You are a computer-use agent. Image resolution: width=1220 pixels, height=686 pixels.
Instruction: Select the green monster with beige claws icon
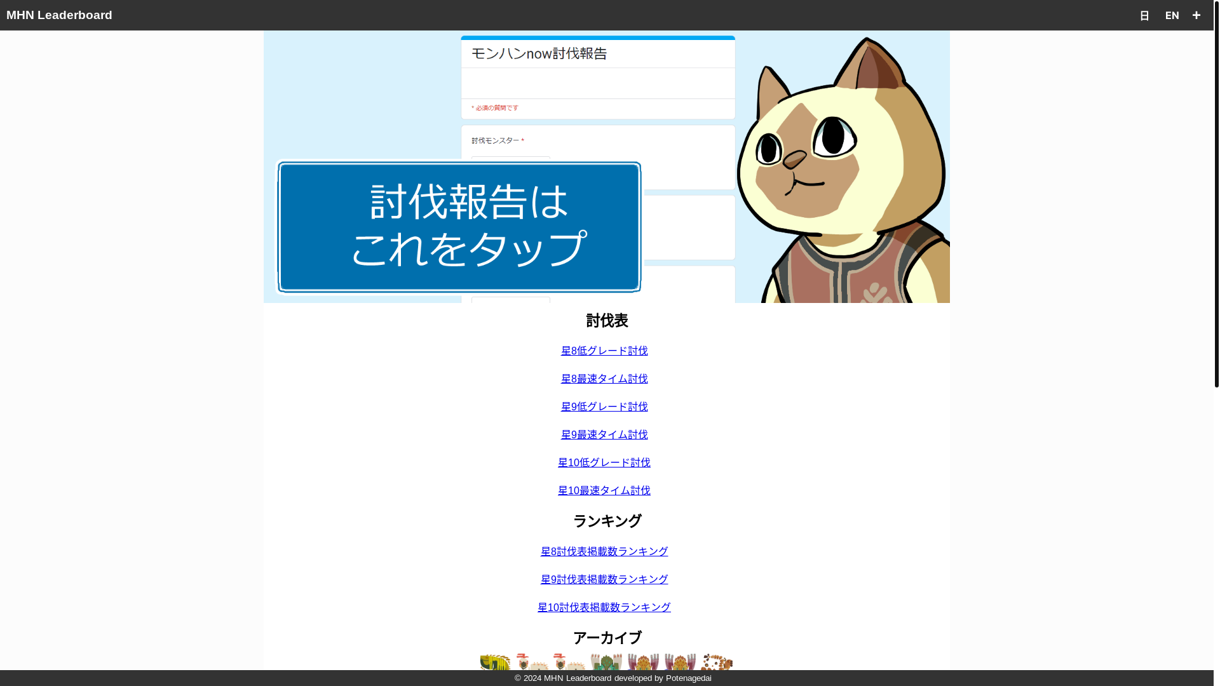606,662
